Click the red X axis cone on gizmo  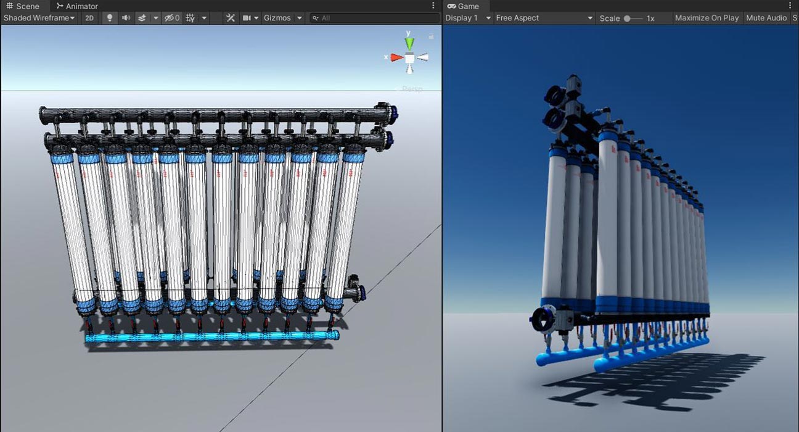pyautogui.click(x=396, y=57)
